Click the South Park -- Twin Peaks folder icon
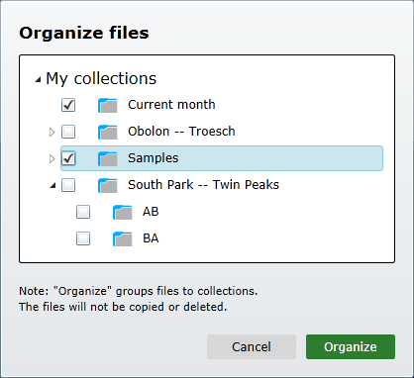The width and height of the screenshot is (414, 378). [108, 185]
